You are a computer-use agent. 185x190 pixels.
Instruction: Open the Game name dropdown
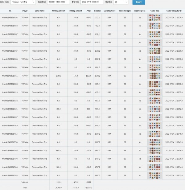(23, 2)
